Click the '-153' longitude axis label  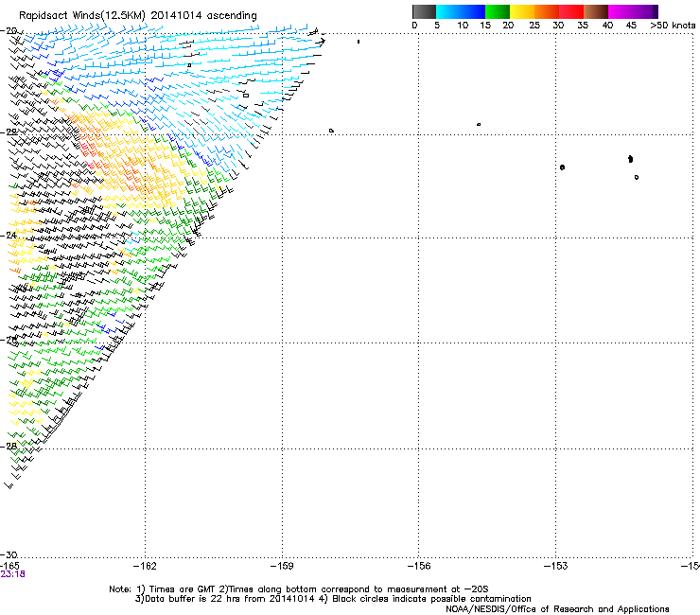[x=556, y=566]
